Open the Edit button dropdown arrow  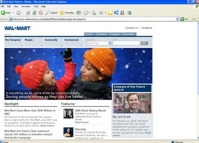pyautogui.click(x=105, y=13)
